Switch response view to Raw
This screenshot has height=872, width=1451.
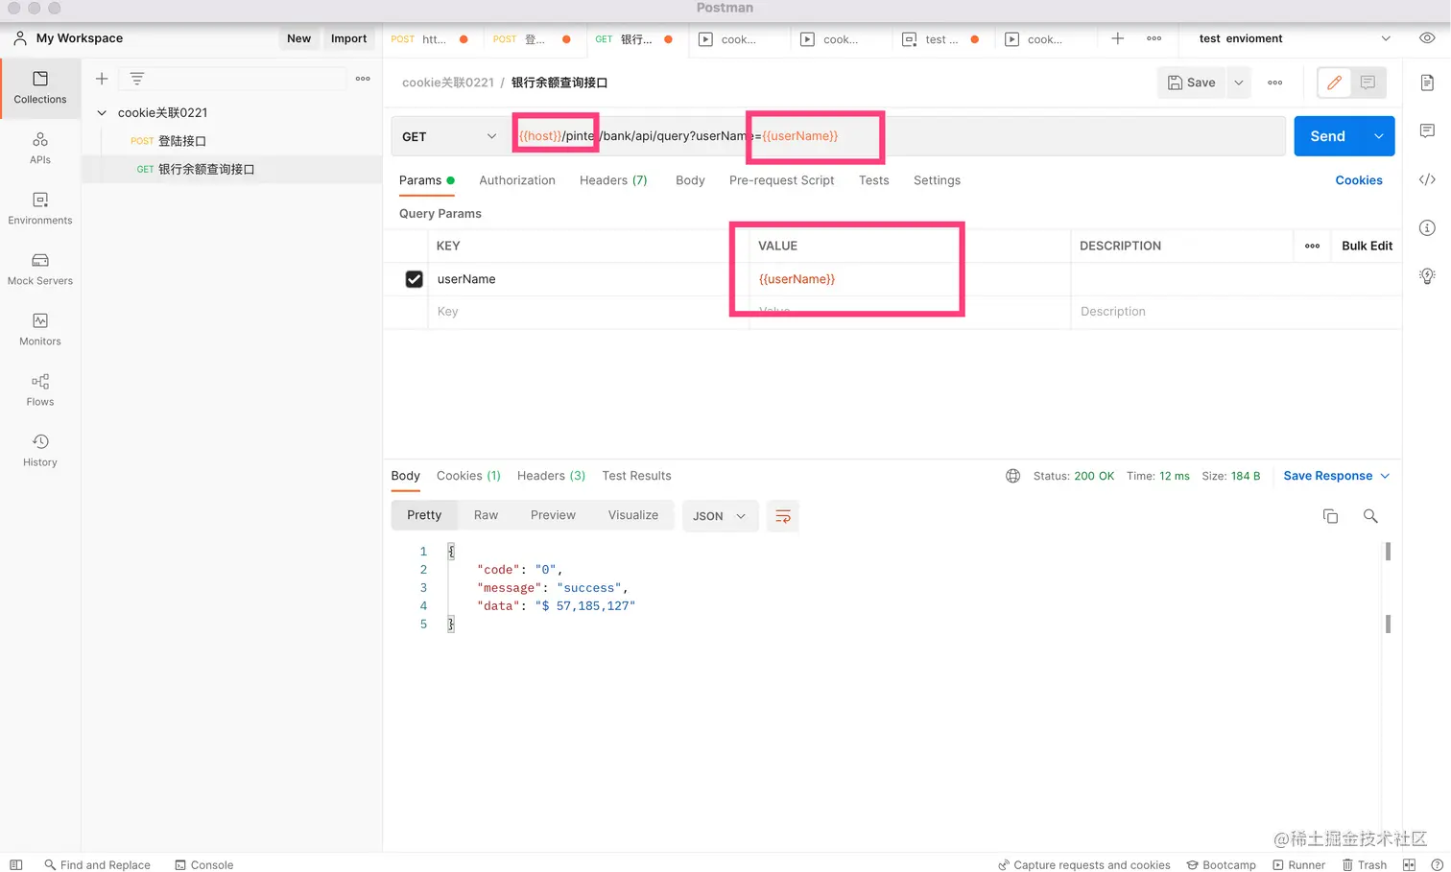point(486,515)
